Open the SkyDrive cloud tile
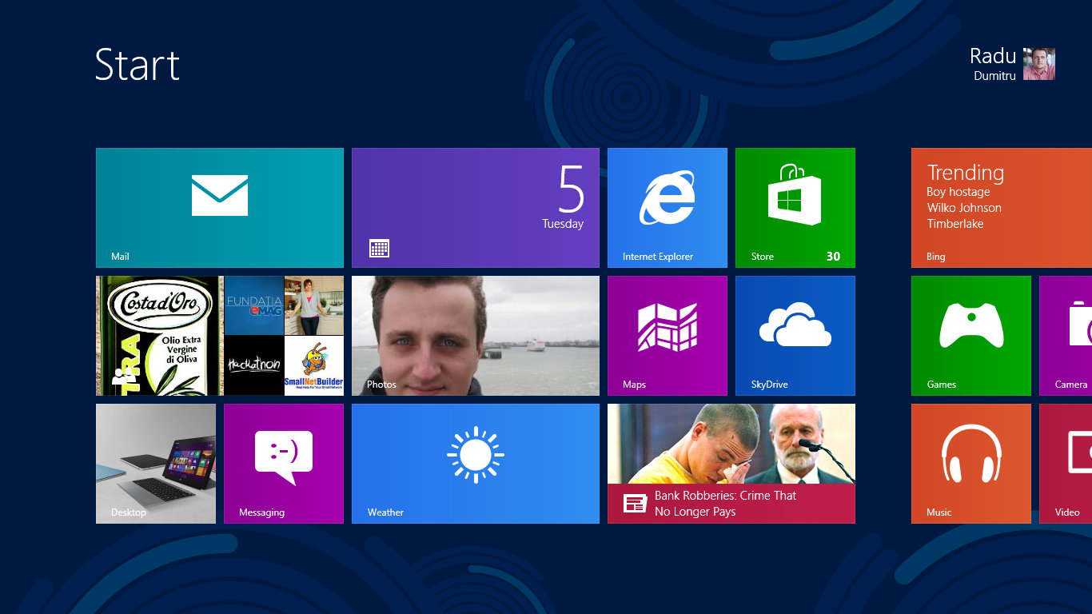Image resolution: width=1092 pixels, height=614 pixels. (795, 336)
